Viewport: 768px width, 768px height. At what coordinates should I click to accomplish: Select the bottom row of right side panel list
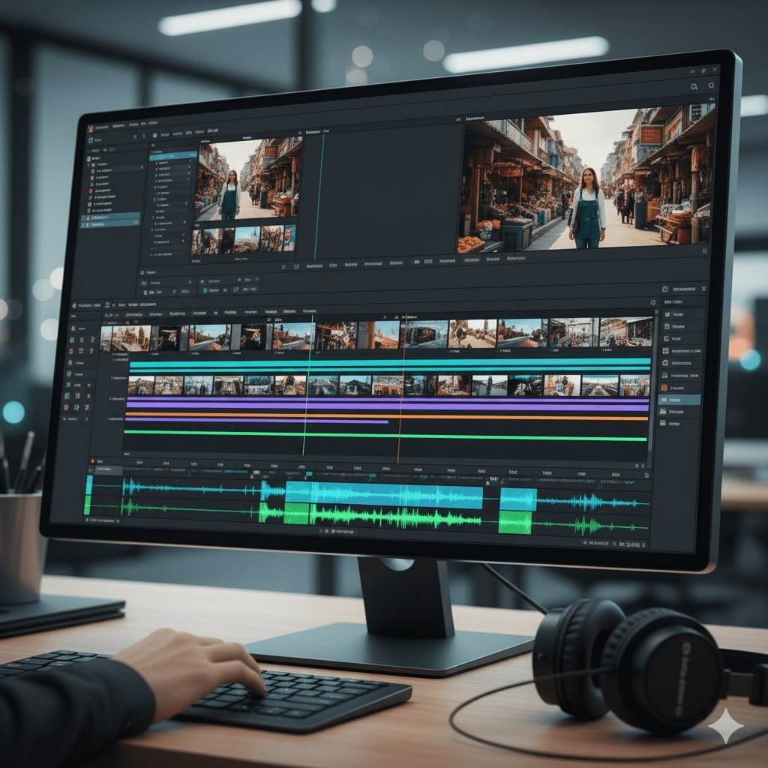pos(679,423)
